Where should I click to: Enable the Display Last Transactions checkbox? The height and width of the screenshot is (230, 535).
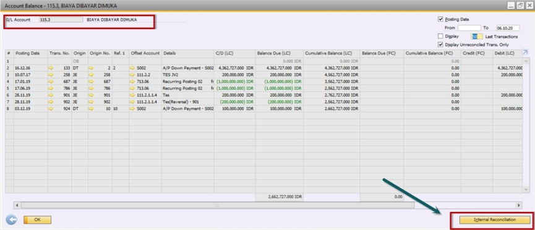tap(440, 36)
